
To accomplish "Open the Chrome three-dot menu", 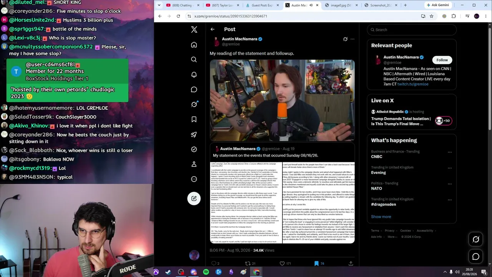I will [485, 16].
